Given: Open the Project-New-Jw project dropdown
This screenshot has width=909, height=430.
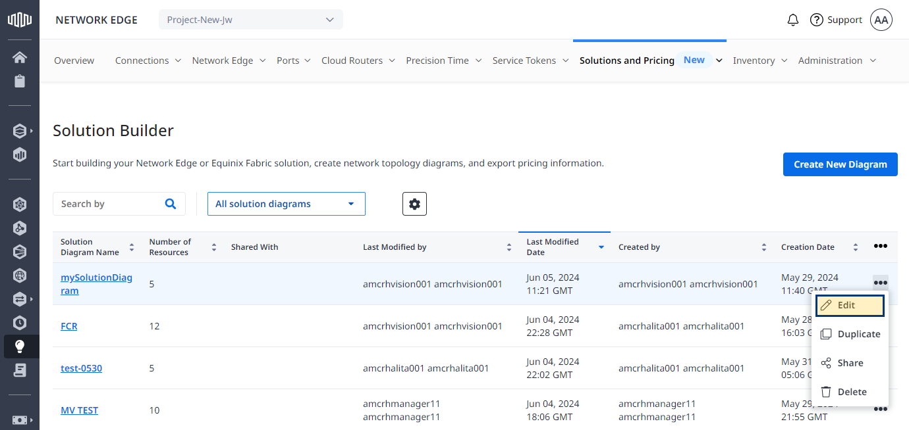Looking at the screenshot, I should [251, 20].
